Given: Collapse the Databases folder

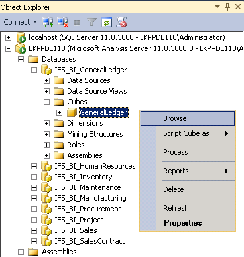Looking at the screenshot, I should pyautogui.click(x=21, y=59).
